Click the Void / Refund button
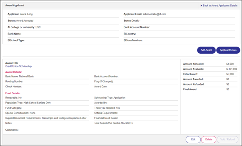This screenshot has height=146, width=242. 228,140
